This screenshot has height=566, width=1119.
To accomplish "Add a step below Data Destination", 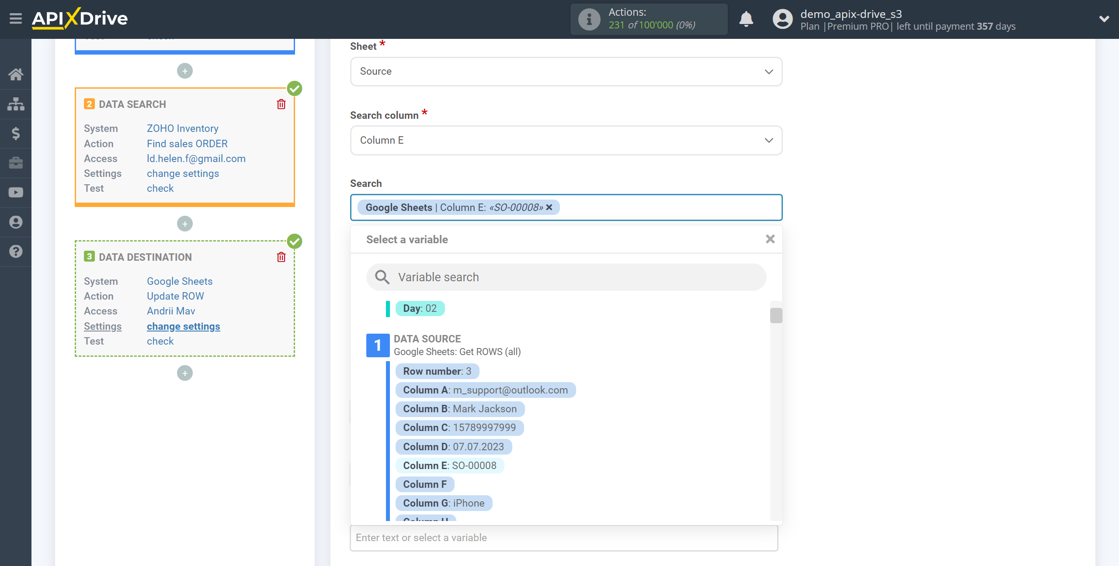I will pos(185,373).
